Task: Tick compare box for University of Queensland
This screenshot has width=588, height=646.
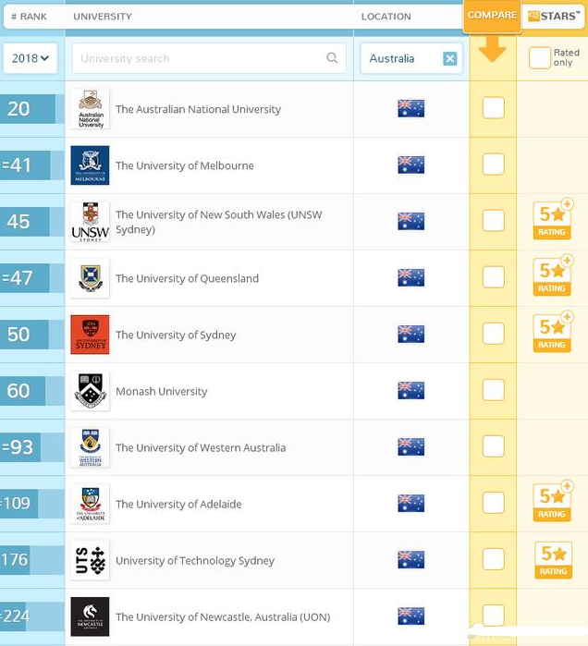Action: tap(493, 277)
